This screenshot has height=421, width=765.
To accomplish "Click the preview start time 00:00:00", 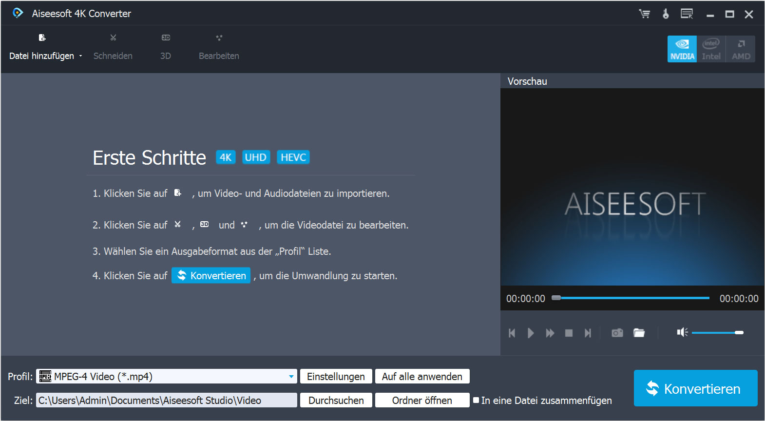I will [x=525, y=298].
